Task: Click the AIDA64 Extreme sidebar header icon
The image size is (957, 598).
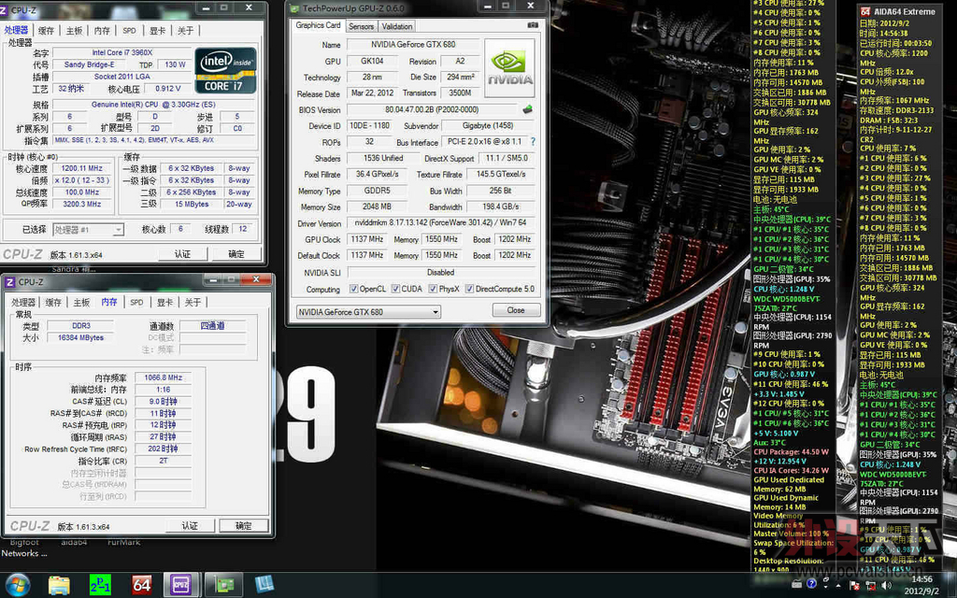Action: 865,11
